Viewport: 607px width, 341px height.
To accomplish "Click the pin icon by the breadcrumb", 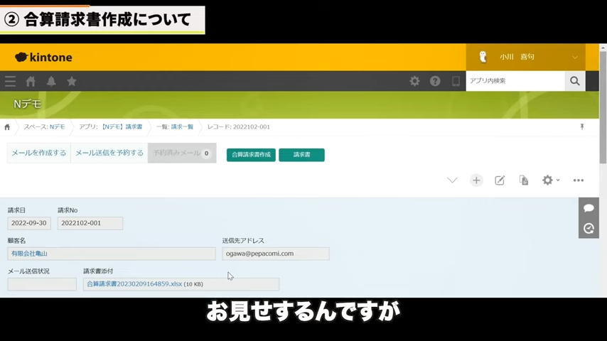I will tap(582, 127).
